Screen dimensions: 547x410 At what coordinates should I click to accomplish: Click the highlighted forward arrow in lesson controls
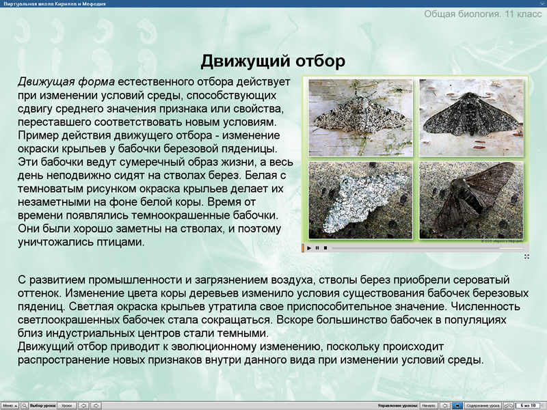(458, 405)
